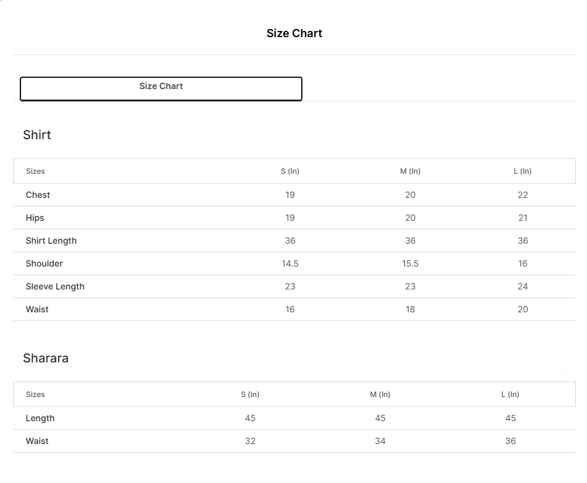Click the Shirt S (In) column header
Screen dimensions: 587x483
pos(289,171)
